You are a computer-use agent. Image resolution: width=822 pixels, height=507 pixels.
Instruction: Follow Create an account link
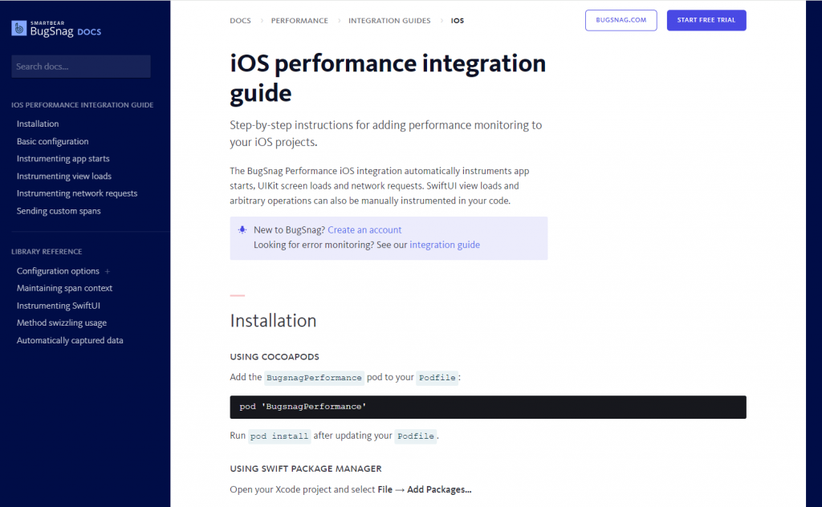[364, 230]
